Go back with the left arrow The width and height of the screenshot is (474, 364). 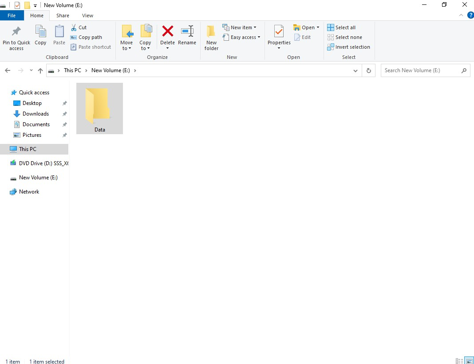coord(8,70)
